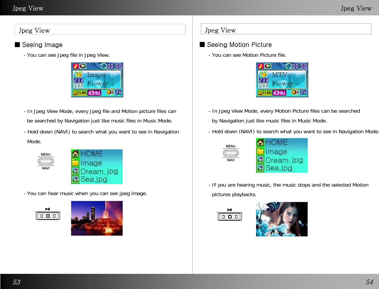Click the Dream.jpg picture icon on page 53

[x=75, y=171]
